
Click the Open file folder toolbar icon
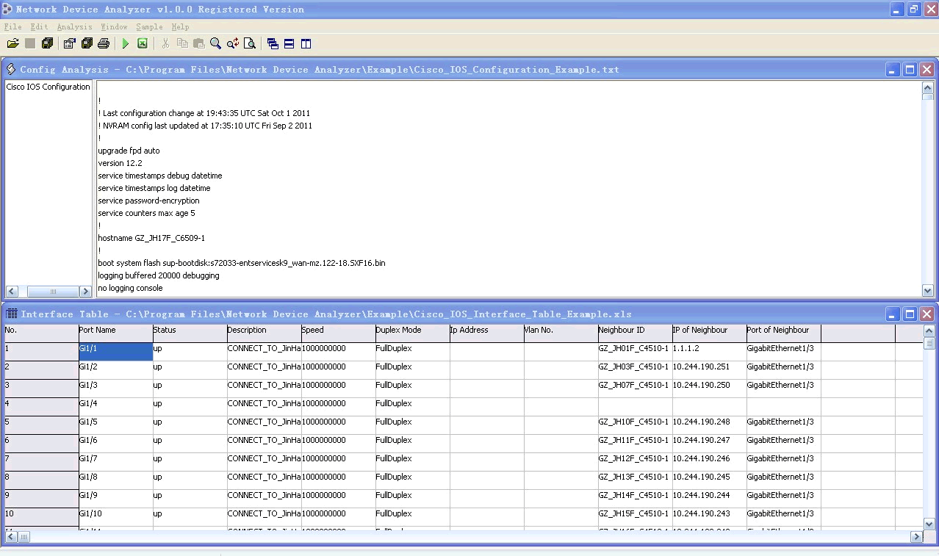[x=13, y=44]
